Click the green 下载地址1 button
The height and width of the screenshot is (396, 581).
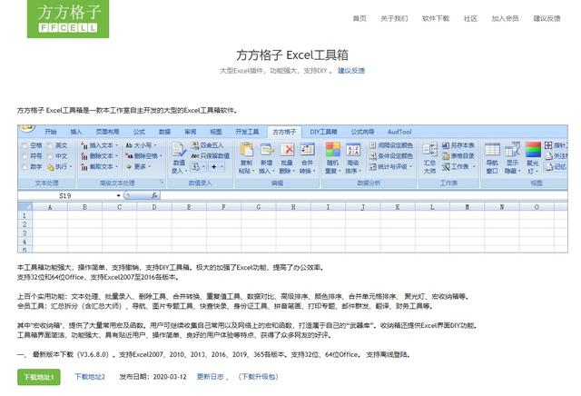coord(38,377)
